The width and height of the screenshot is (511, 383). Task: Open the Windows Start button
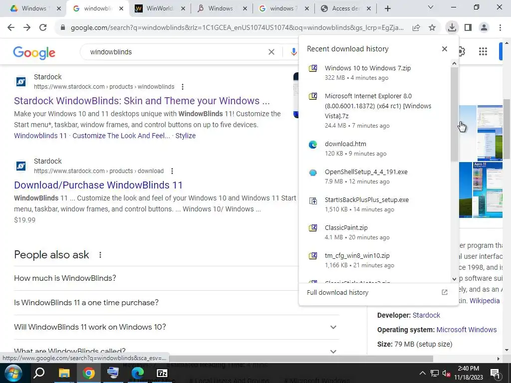click(12, 373)
